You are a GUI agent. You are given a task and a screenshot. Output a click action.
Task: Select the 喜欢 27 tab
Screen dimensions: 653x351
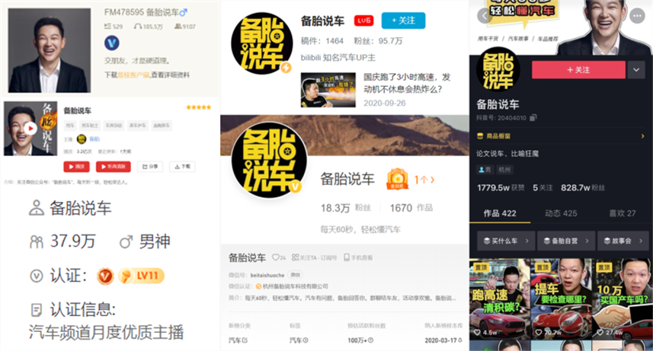click(623, 213)
